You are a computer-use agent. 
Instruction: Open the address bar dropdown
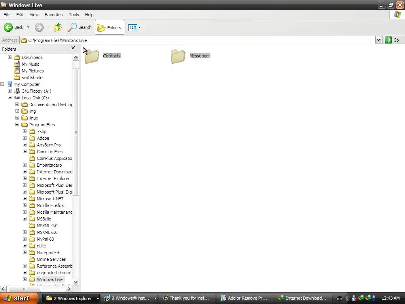379,40
